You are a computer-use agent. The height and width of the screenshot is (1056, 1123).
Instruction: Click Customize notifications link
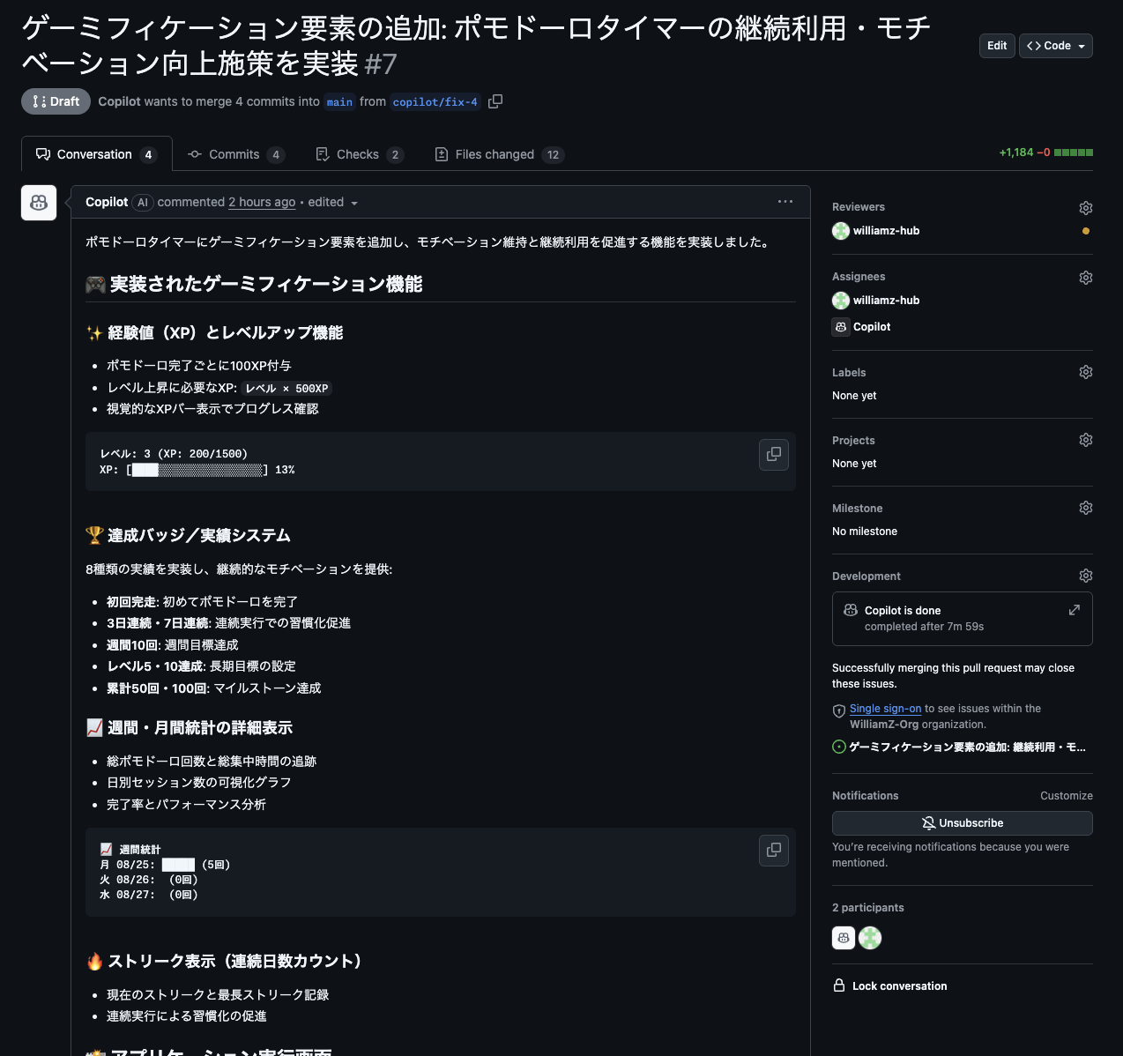(1067, 795)
